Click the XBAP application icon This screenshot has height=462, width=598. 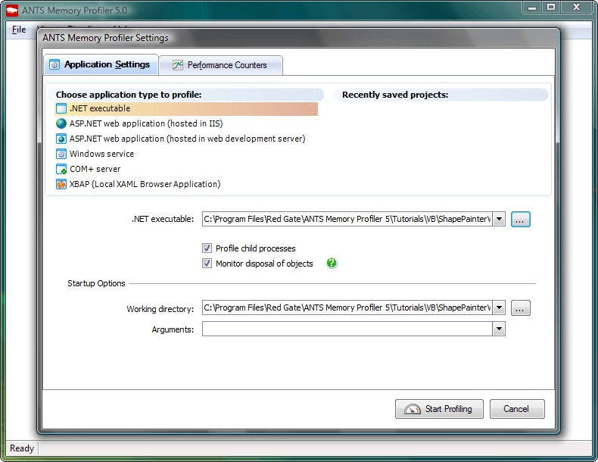61,184
